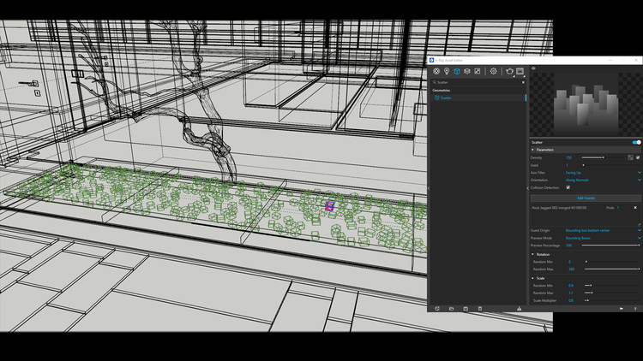Start render with the teapot icon
Viewport: 643px width, 361px height.
pos(509,72)
